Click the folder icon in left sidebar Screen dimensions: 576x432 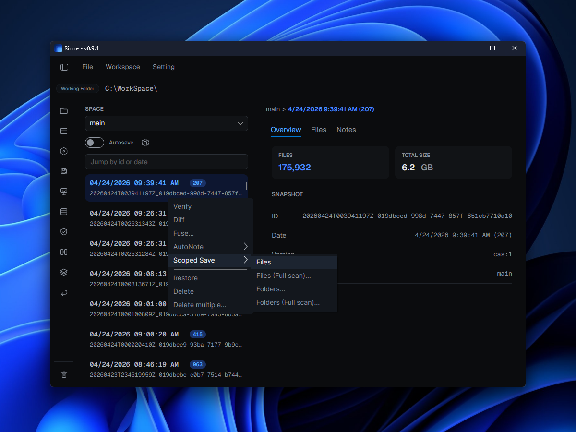[64, 111]
